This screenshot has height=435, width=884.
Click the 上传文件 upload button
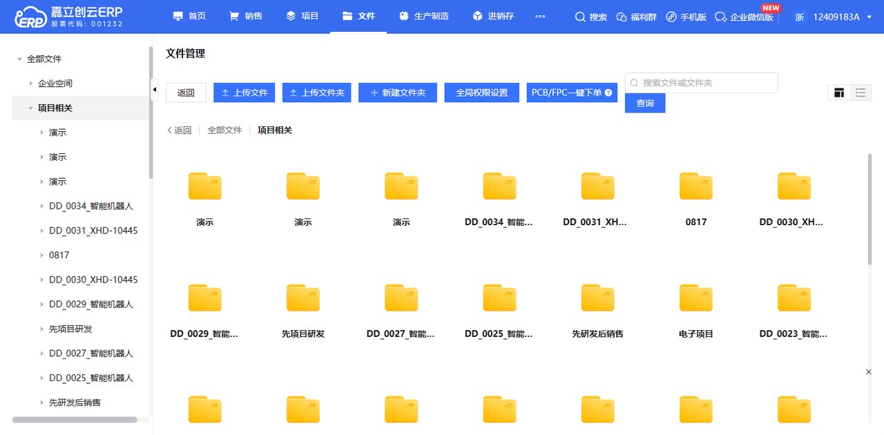coord(244,93)
